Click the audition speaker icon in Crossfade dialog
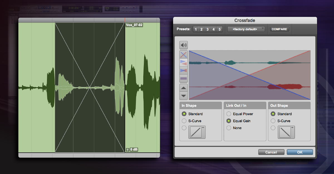This screenshot has height=174, width=334. click(184, 45)
